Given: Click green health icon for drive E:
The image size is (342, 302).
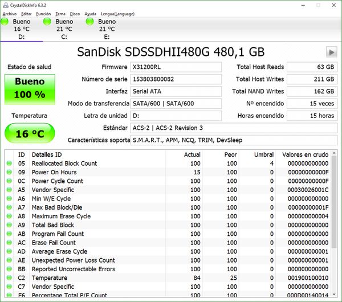Looking at the screenshot, I should pos(89,22).
